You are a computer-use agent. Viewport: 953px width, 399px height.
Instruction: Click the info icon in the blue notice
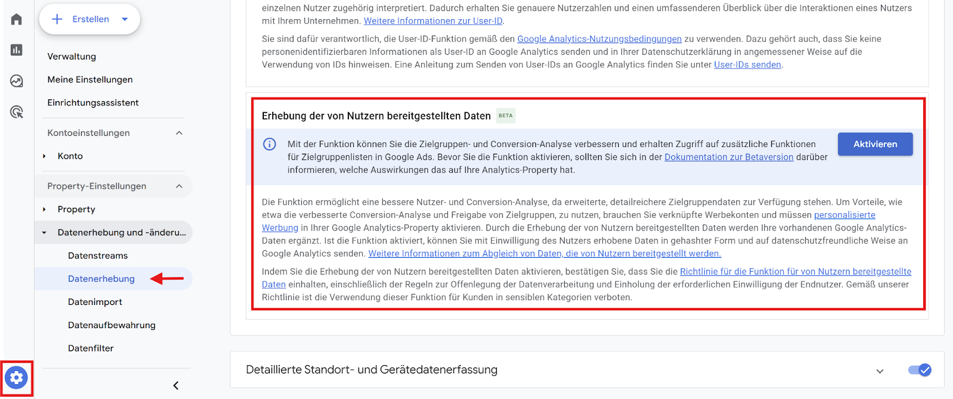tap(270, 144)
